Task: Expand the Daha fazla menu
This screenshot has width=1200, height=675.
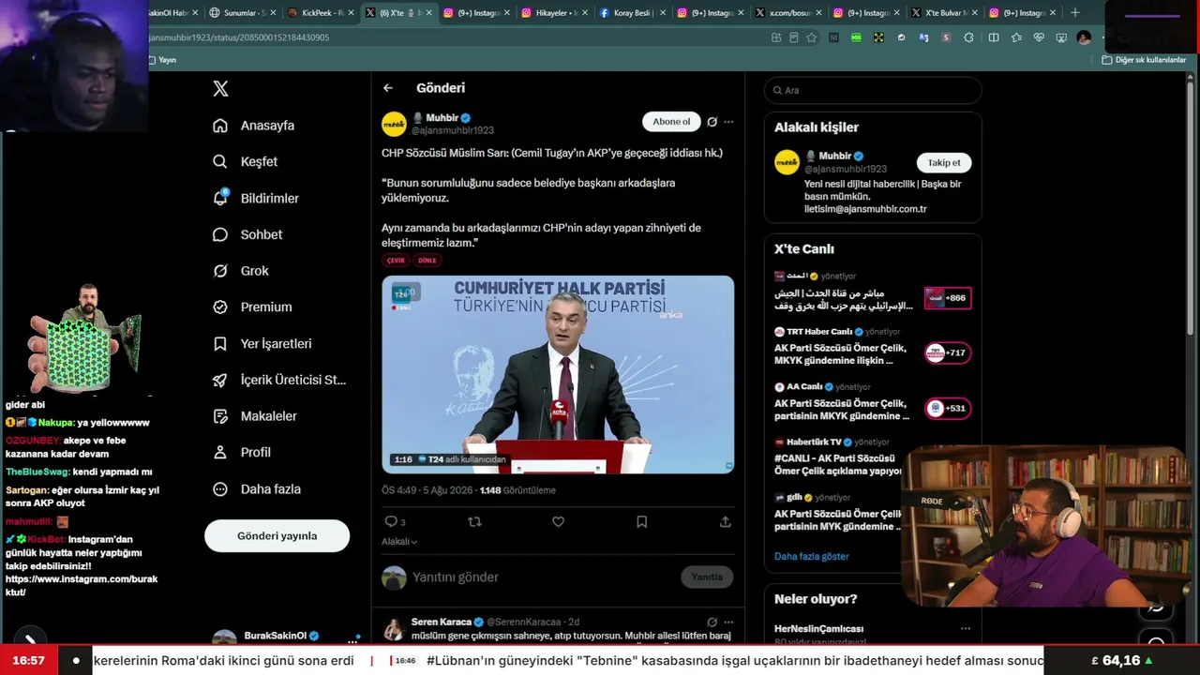Action: (x=257, y=489)
